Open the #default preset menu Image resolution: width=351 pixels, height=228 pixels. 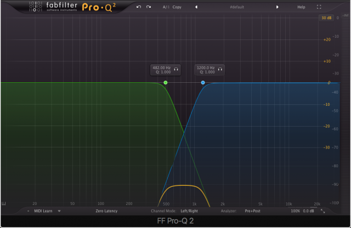[237, 7]
